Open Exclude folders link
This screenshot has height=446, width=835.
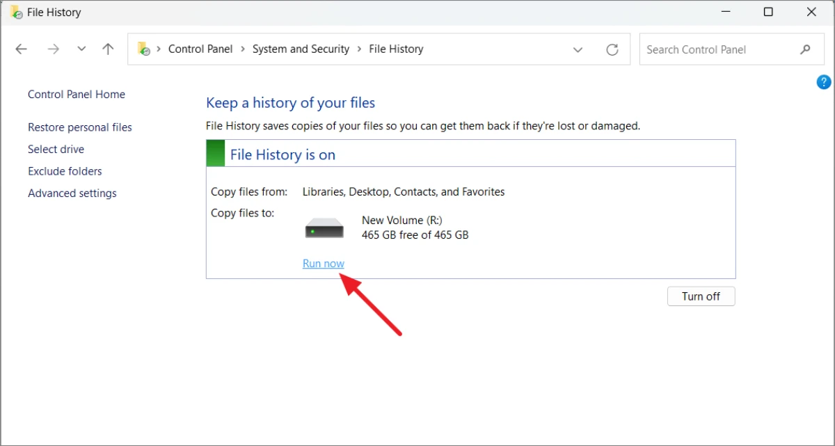65,171
